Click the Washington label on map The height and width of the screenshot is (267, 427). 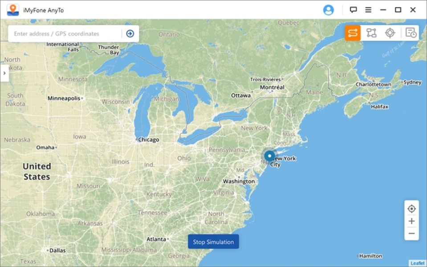point(239,181)
